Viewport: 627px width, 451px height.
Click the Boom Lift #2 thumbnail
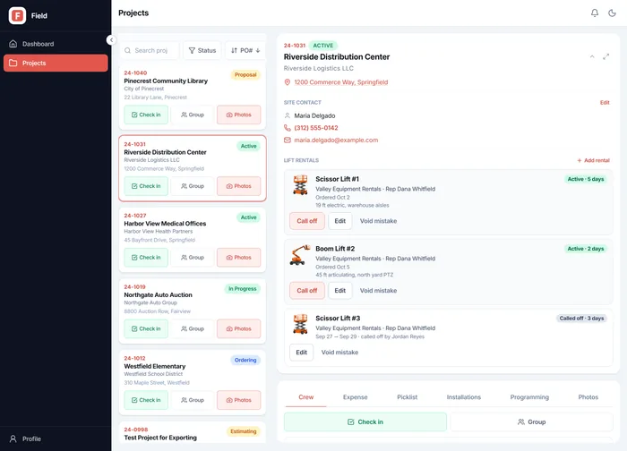click(x=300, y=255)
